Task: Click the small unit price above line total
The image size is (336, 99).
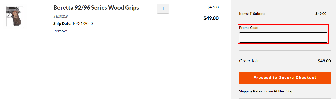Action: tap(213, 7)
